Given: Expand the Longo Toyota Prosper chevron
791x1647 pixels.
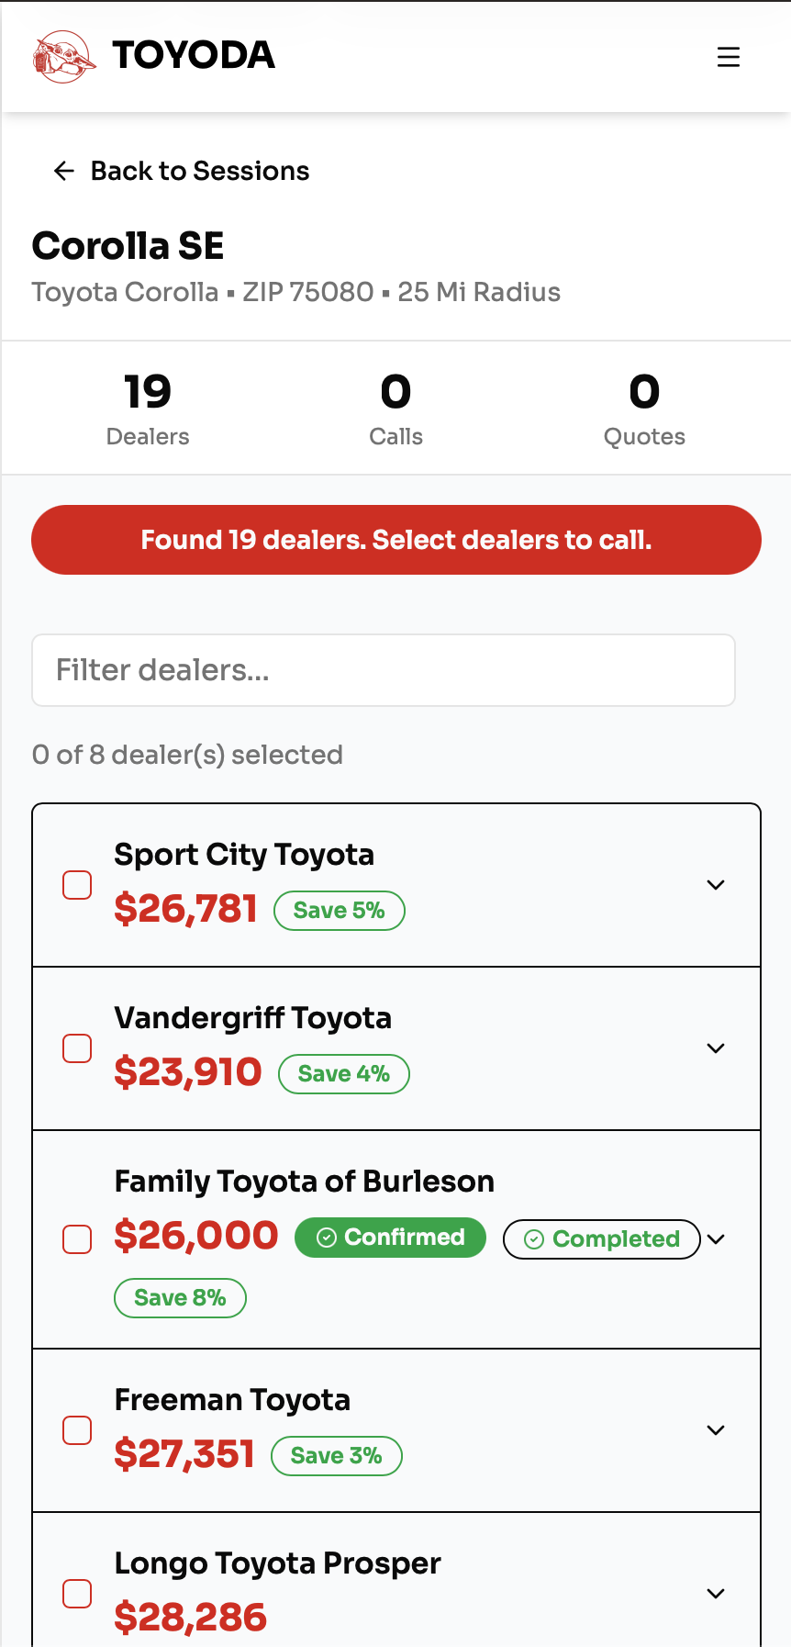Looking at the screenshot, I should pos(716,1594).
